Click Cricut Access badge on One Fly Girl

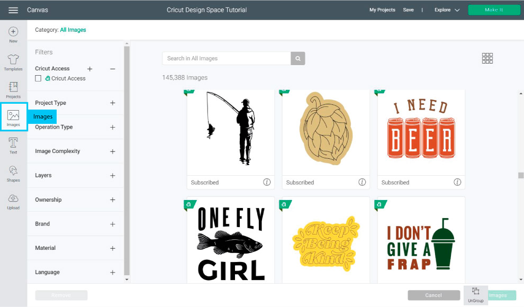(x=189, y=204)
